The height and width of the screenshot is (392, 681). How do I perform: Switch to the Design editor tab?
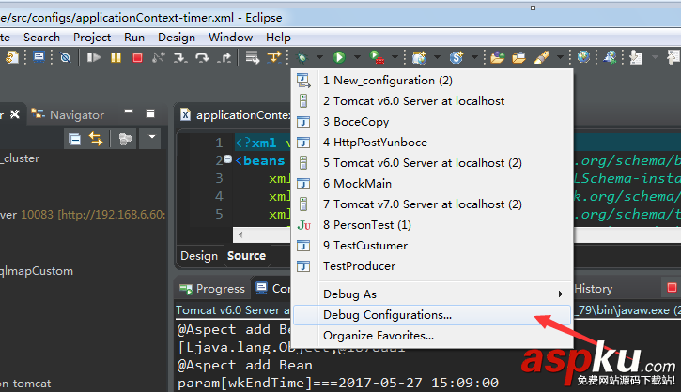coord(199,256)
